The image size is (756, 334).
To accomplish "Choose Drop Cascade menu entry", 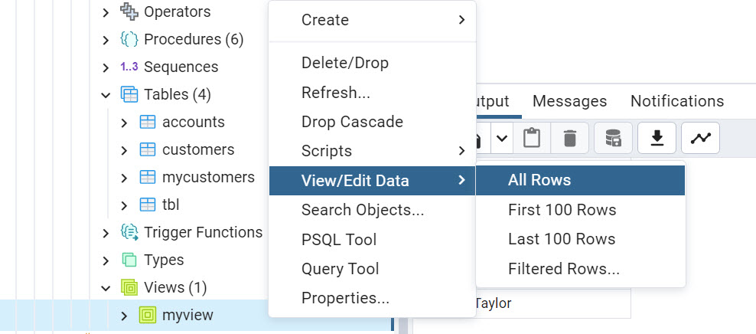I will coord(352,122).
